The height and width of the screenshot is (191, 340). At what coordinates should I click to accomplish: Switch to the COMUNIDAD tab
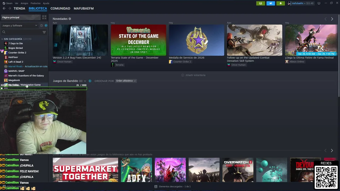click(x=60, y=8)
